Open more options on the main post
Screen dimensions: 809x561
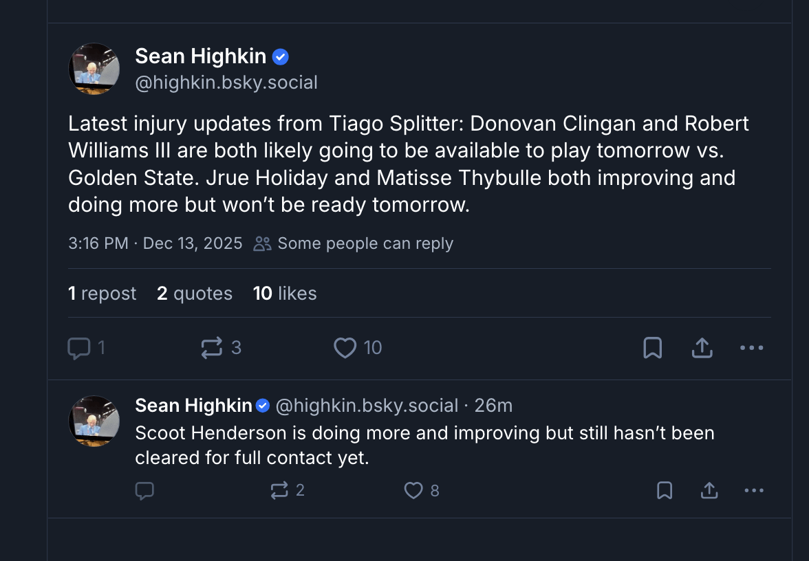751,349
